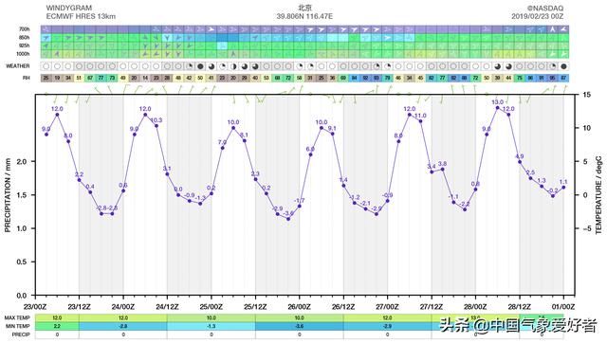Click the 850h wind row label
This screenshot has height=343, width=607.
[x=24, y=38]
